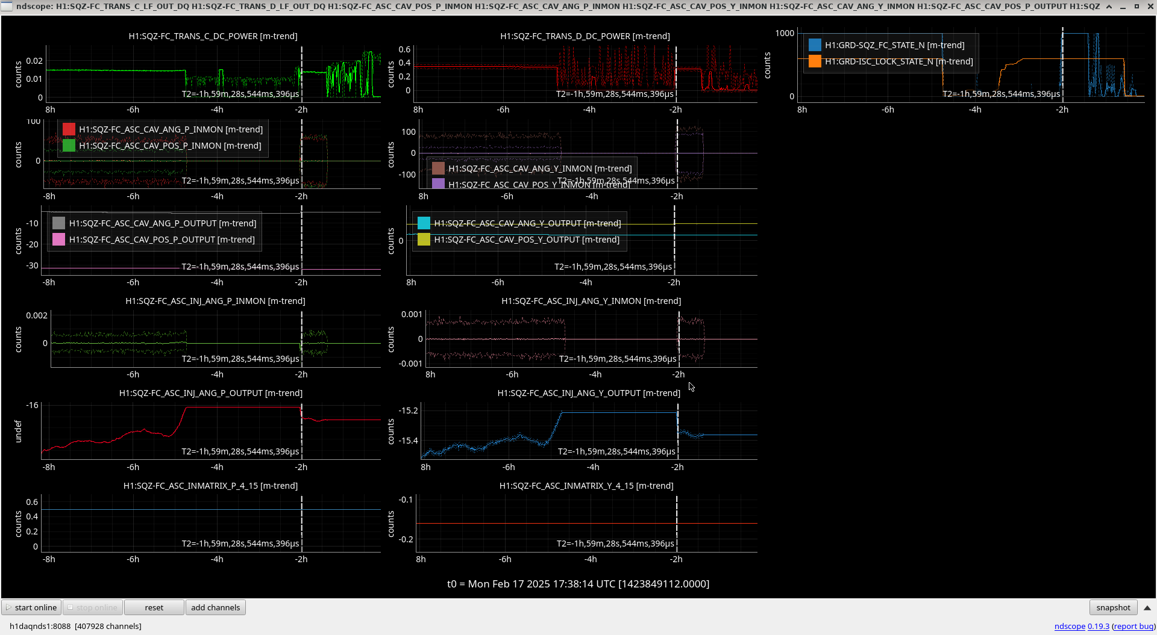Viewport: 1157px width, 635px height.
Task: Click T2 cursor in INJ_ANG_P_OUTPUT plot
Action: coord(301,430)
